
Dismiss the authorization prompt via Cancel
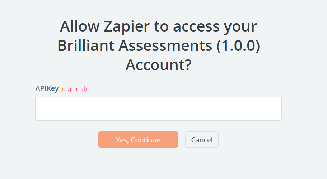202,140
